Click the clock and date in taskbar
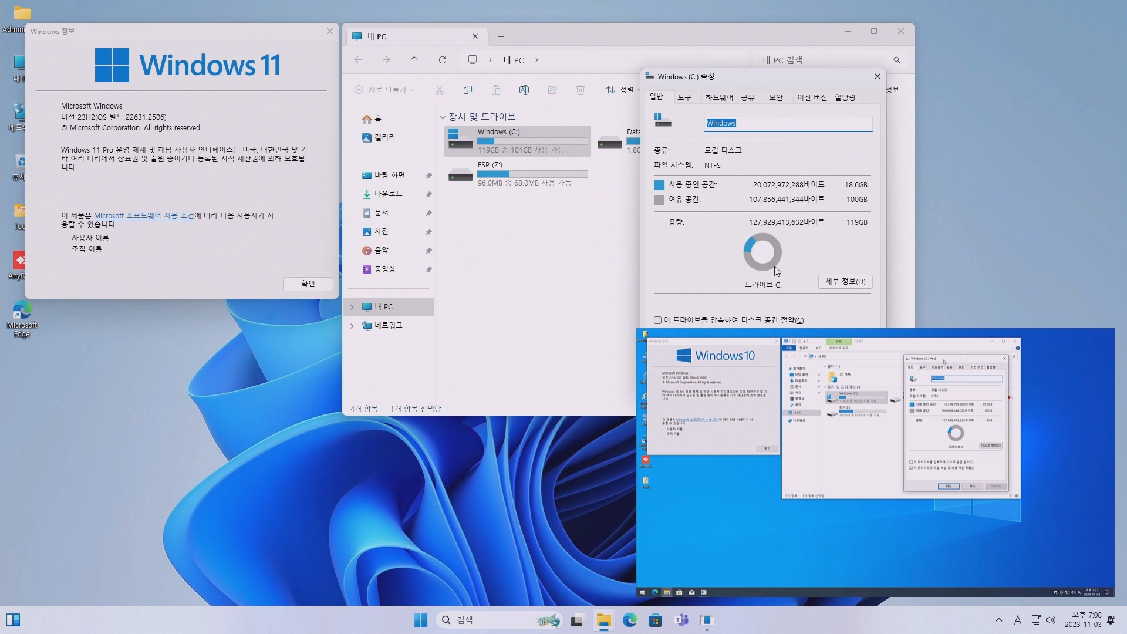 (x=1083, y=620)
